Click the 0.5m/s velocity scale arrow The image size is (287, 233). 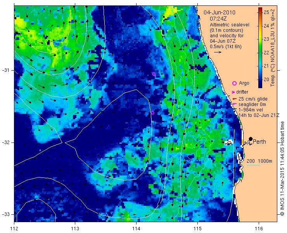coord(218,52)
